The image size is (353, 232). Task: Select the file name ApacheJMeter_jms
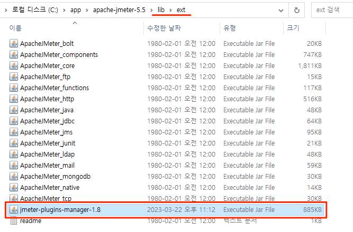point(47,132)
